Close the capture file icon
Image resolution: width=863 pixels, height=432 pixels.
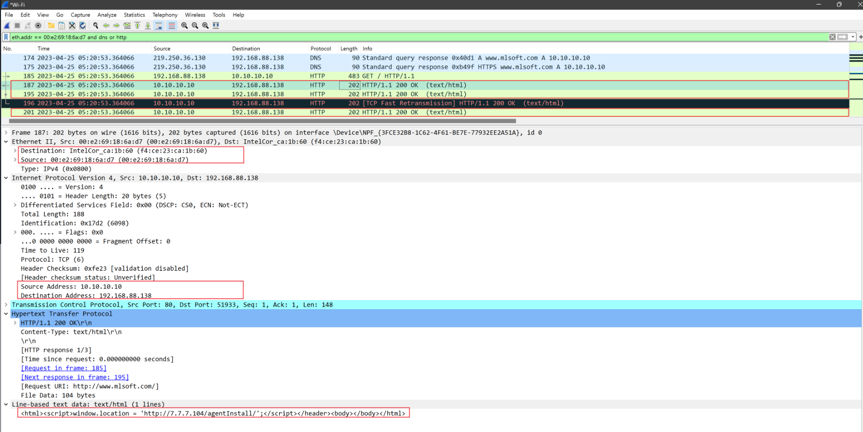tap(72, 25)
